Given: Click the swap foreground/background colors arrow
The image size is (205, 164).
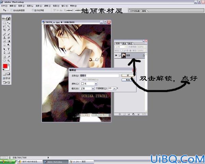Looking at the screenshot, I should tap(9, 65).
